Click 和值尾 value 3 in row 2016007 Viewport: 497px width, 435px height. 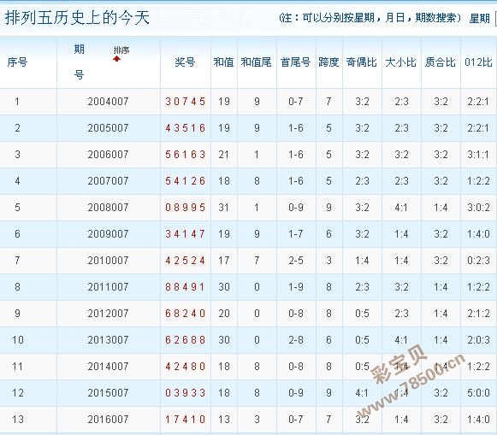click(x=257, y=420)
